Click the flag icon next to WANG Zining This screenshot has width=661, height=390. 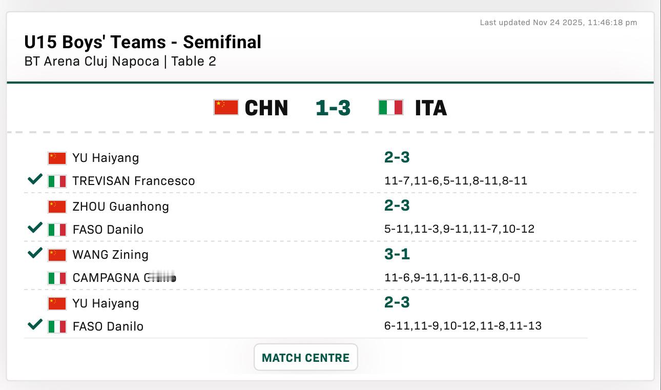(x=57, y=255)
